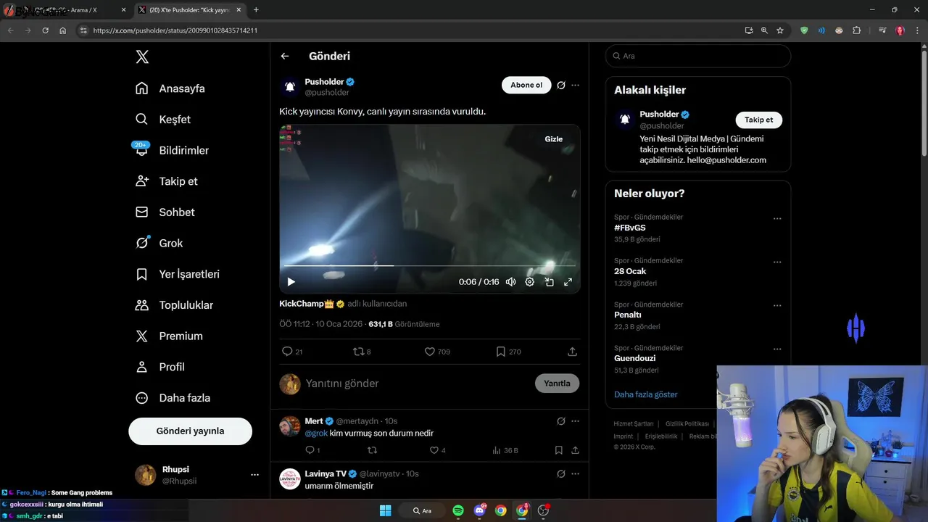This screenshot has height=522, width=928.
Task: Open Premium page
Action: 169,336
